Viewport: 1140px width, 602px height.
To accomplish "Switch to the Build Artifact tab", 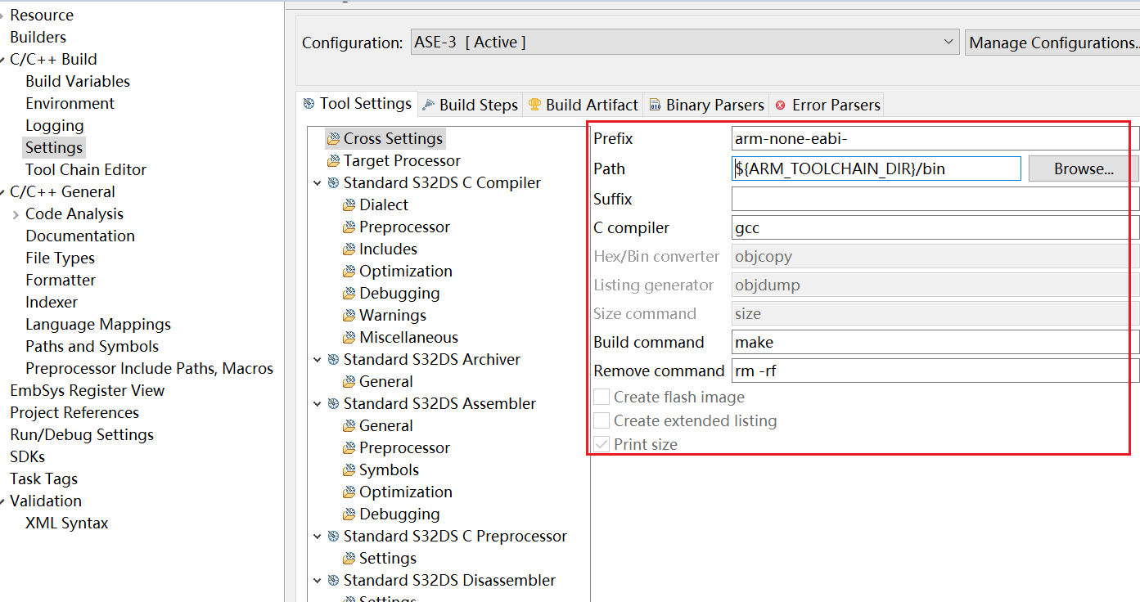I will coord(583,105).
